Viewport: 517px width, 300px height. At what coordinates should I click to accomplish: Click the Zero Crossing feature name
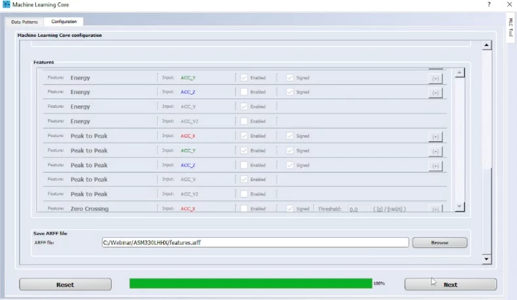click(x=90, y=208)
